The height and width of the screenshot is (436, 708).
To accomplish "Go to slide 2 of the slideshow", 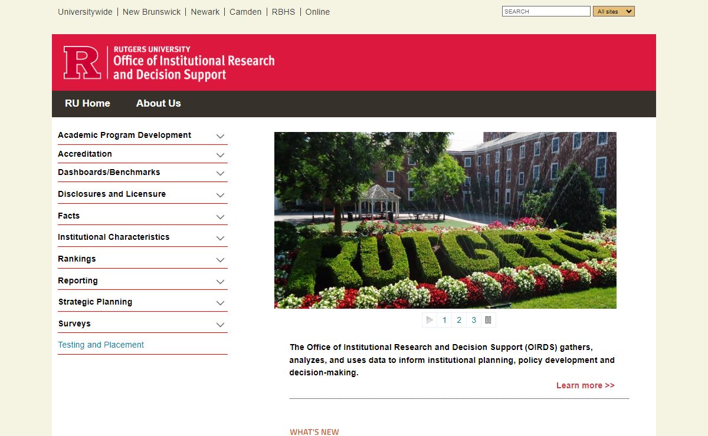I will [x=459, y=320].
